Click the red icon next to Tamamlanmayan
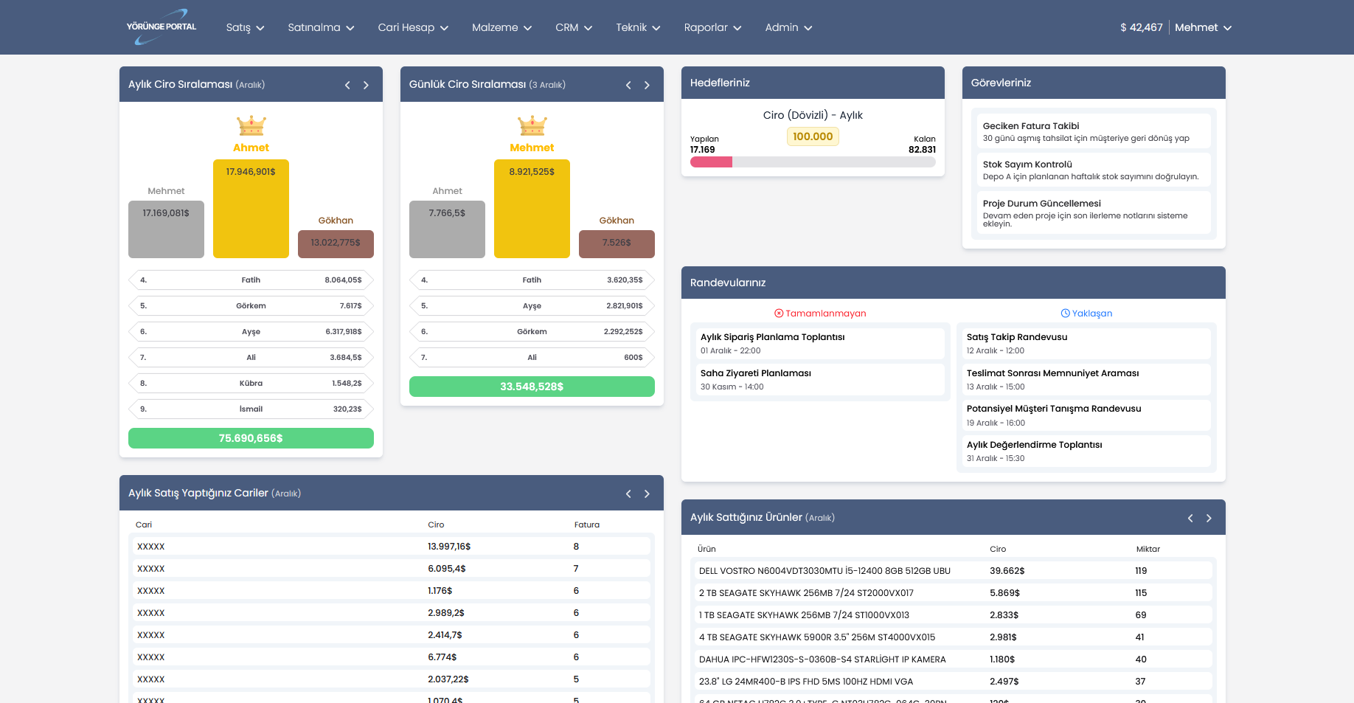Screen dimensions: 1354x703 [779, 313]
